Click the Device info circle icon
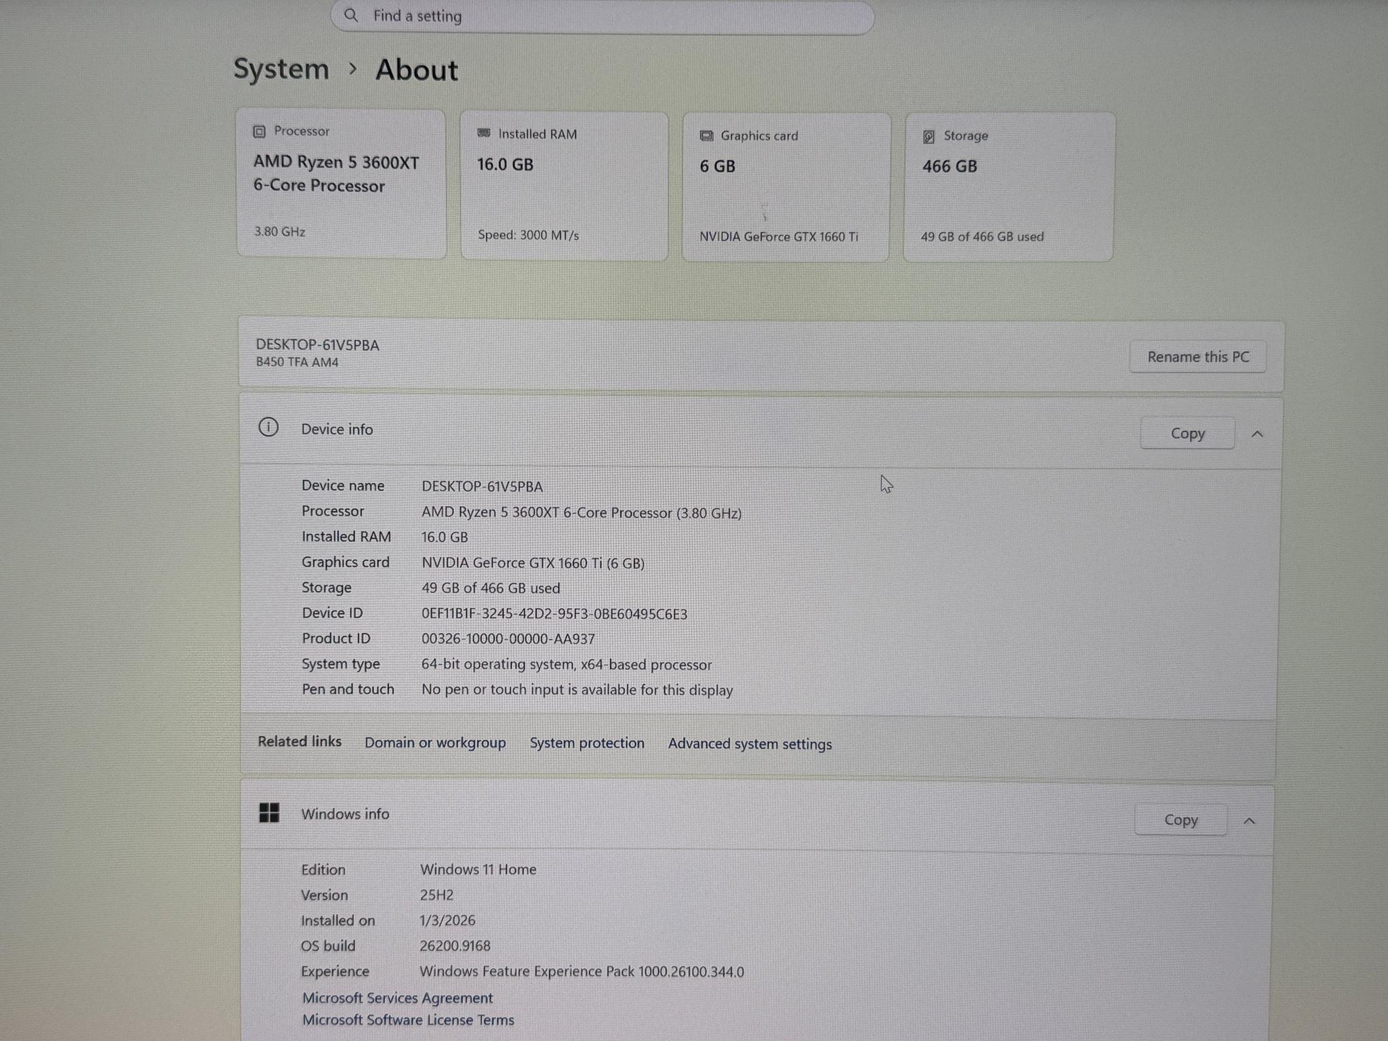1388x1041 pixels. pyautogui.click(x=268, y=427)
